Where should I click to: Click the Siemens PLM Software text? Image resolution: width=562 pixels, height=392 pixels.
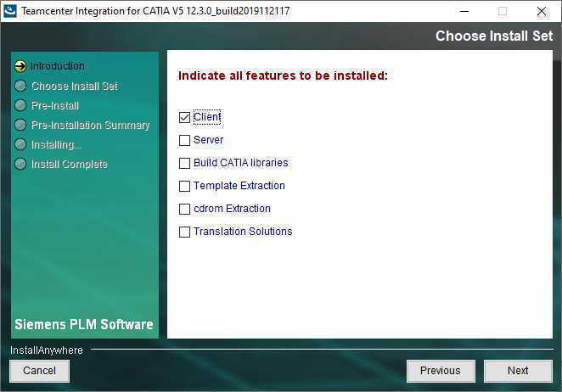(x=84, y=324)
